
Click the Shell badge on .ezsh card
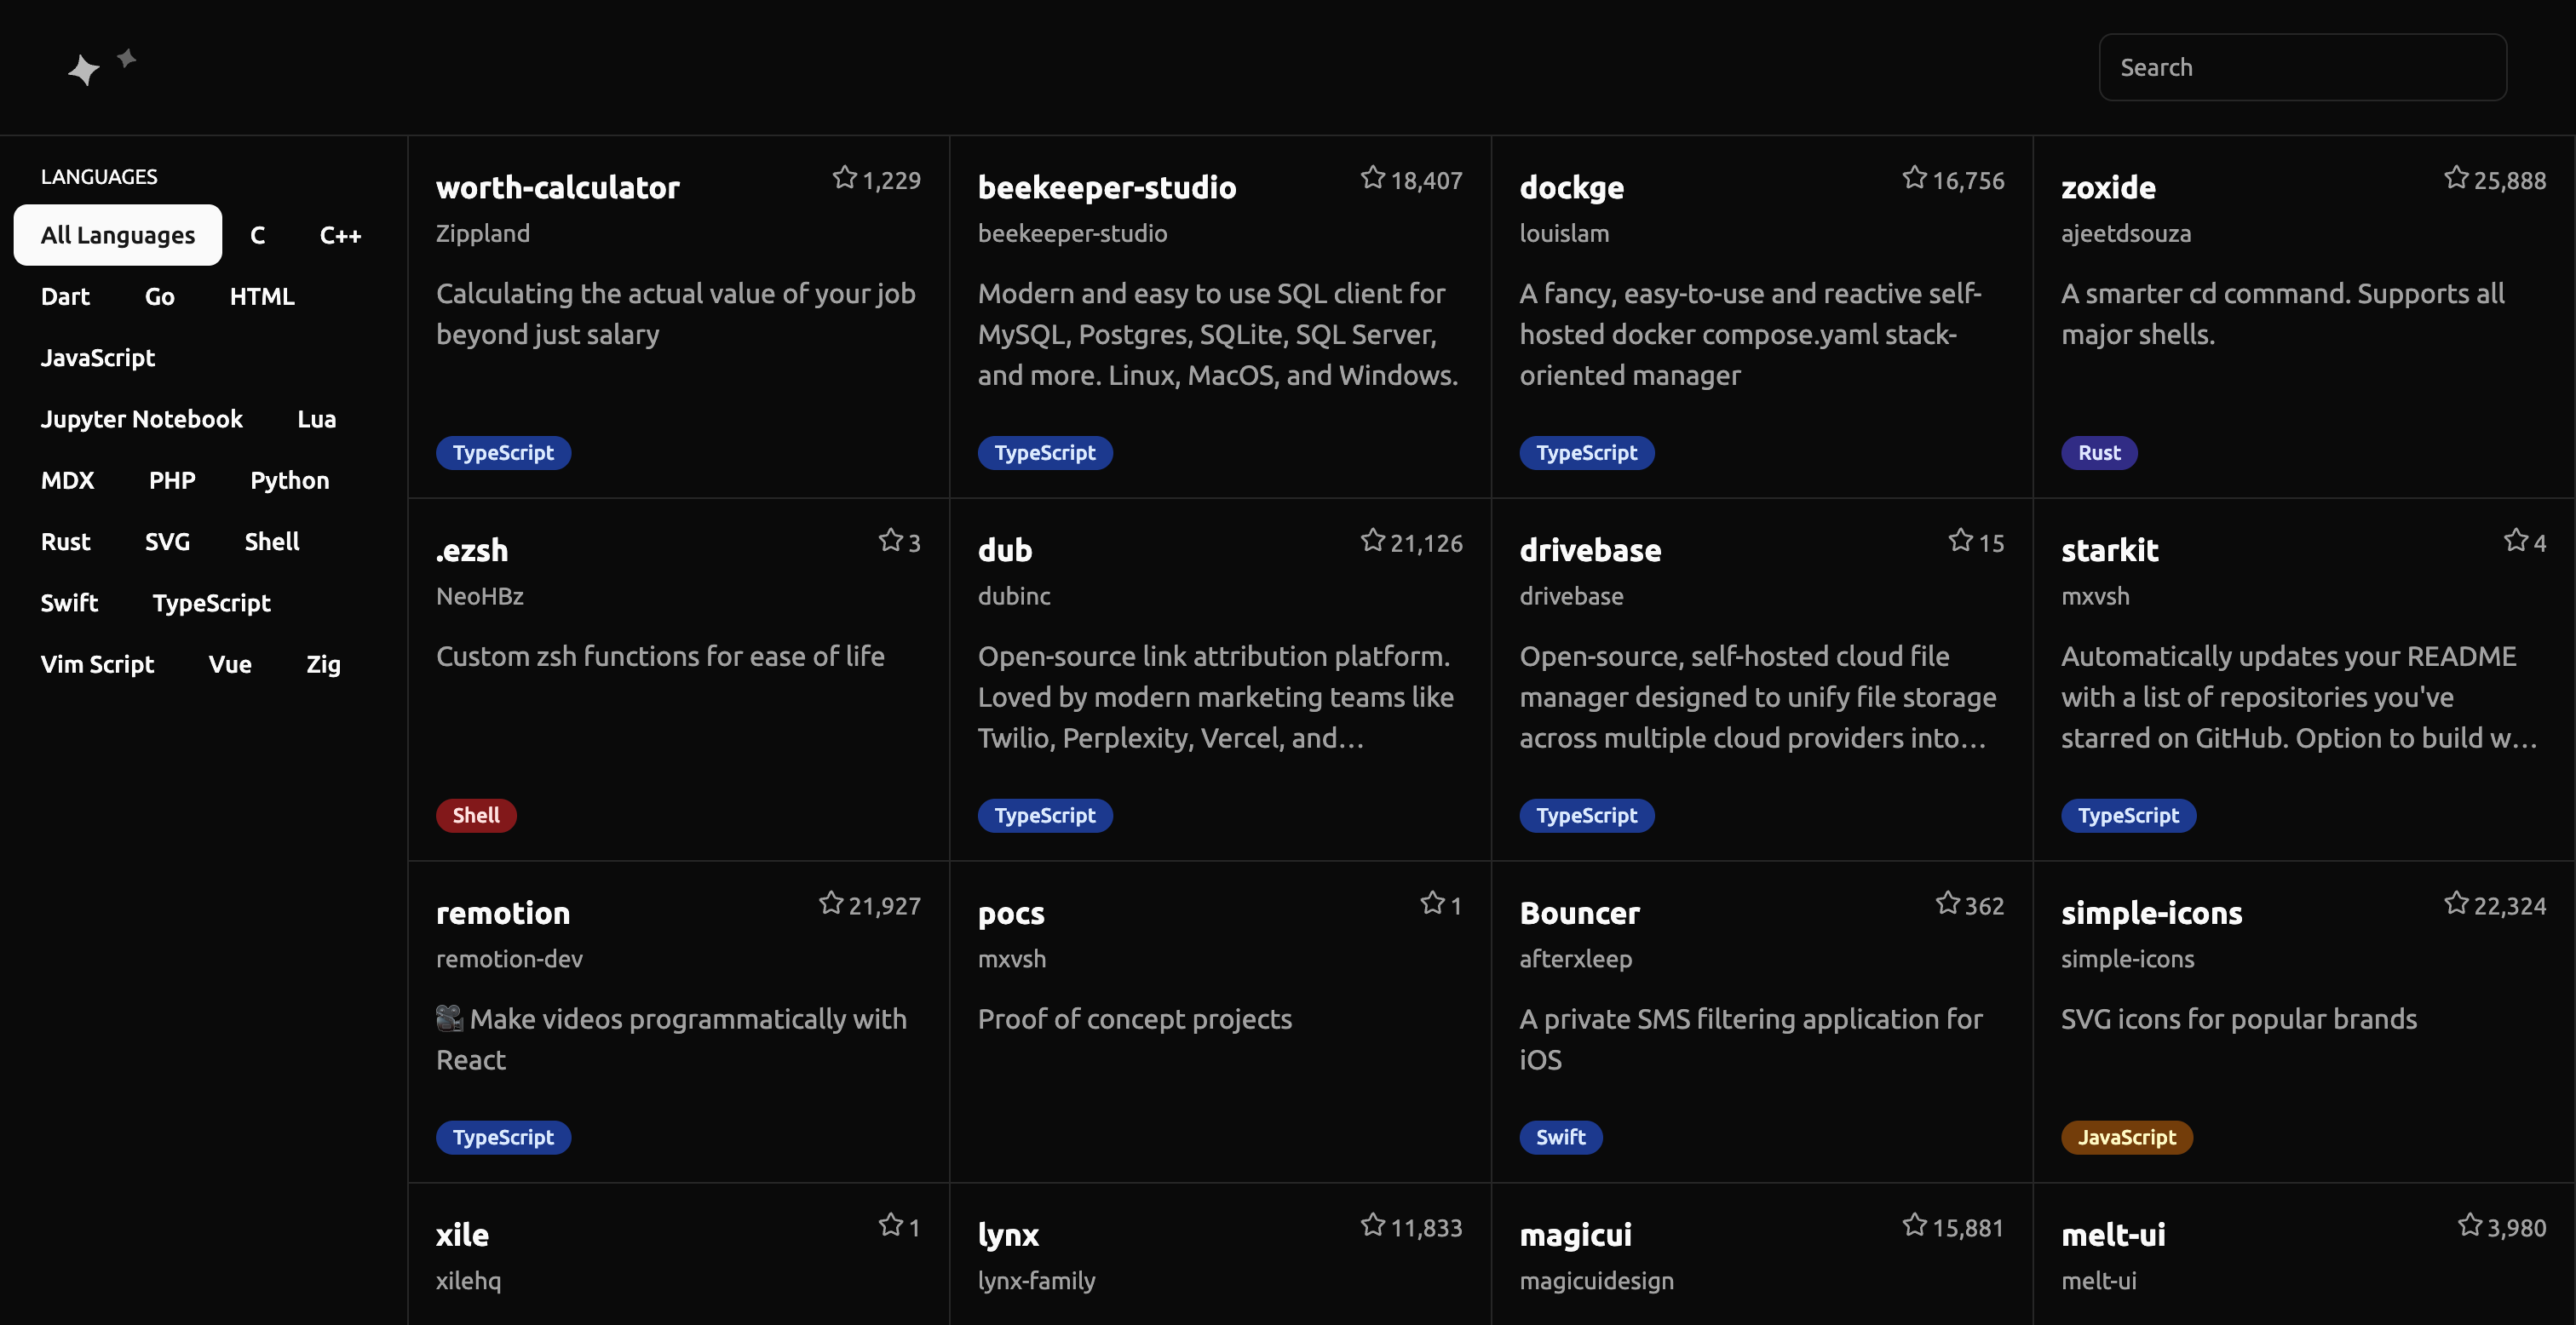pyautogui.click(x=476, y=815)
